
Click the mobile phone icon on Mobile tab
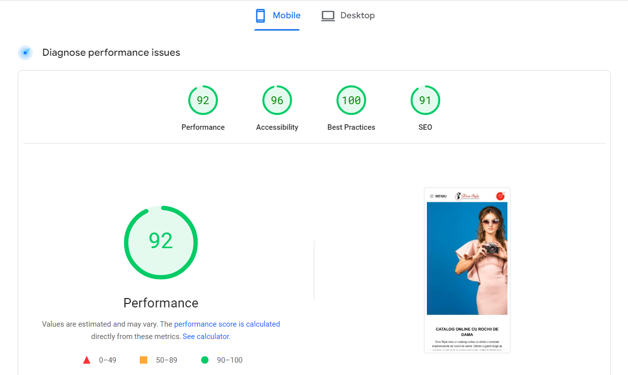click(x=260, y=15)
